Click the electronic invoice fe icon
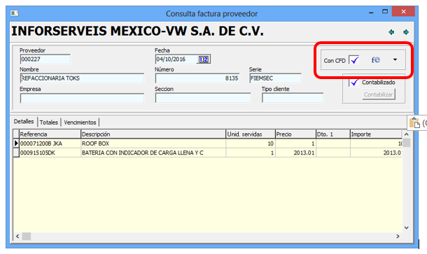Viewport: 427px width, 254px height. tap(375, 60)
